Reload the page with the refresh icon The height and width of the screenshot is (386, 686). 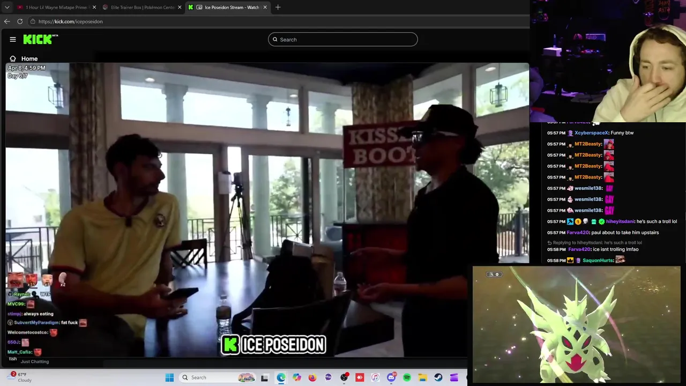20,21
